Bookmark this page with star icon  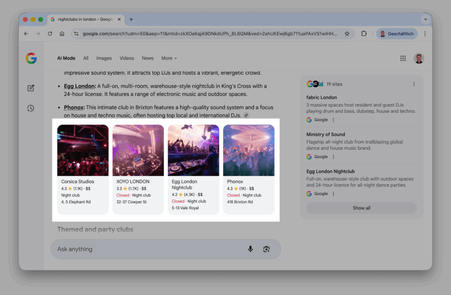347,34
